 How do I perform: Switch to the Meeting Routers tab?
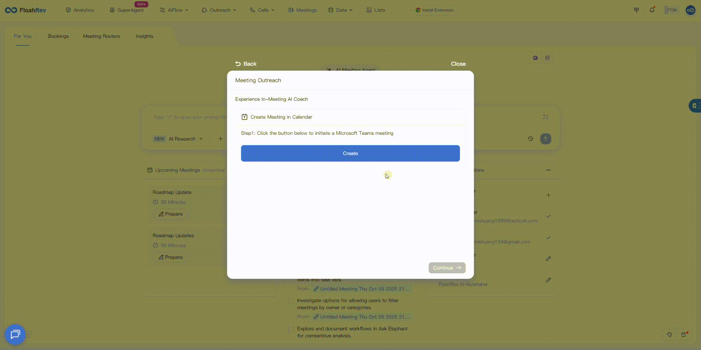point(101,36)
